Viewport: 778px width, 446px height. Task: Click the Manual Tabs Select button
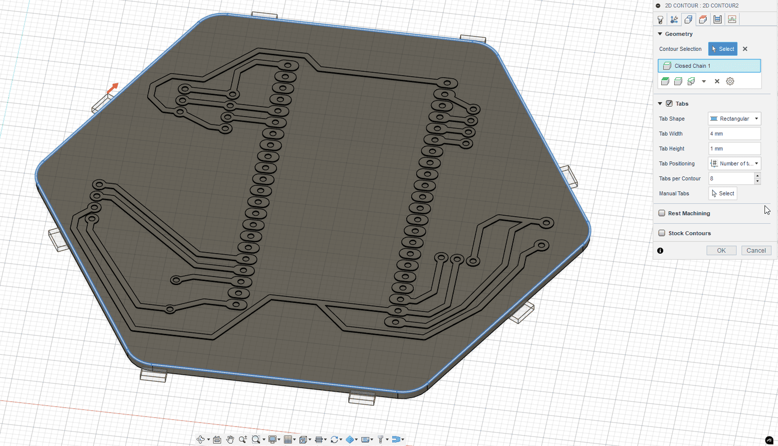[723, 193]
